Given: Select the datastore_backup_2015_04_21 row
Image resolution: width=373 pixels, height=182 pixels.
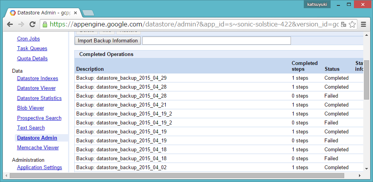Looking at the screenshot, I should click(x=219, y=105).
